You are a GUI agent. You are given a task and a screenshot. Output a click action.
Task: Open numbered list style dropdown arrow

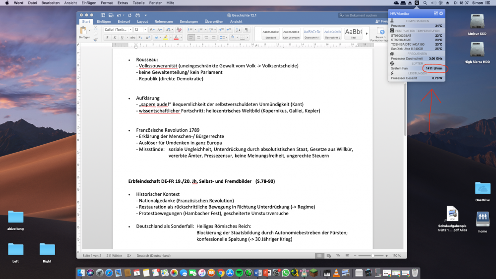205,30
